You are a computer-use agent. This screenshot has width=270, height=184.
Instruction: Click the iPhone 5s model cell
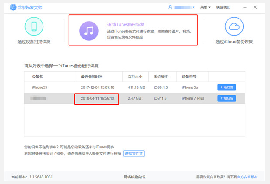click(x=190, y=87)
